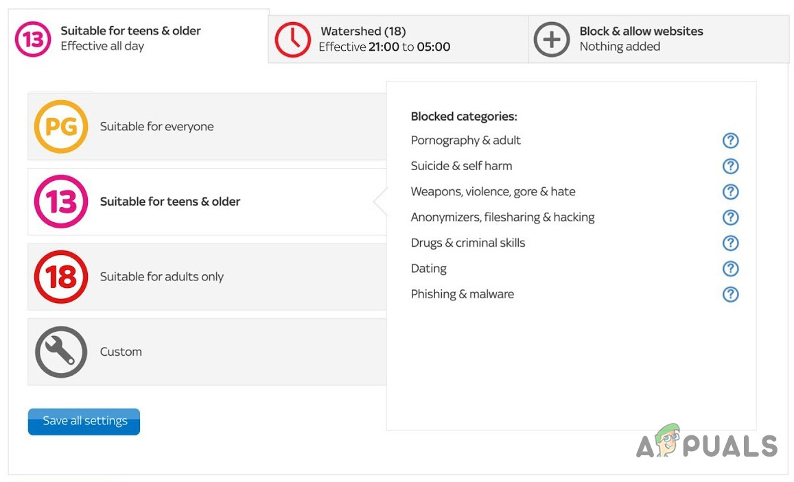This screenshot has height=482, width=794.
Task: Click help icon beside Pornography & adult
Action: (730, 141)
